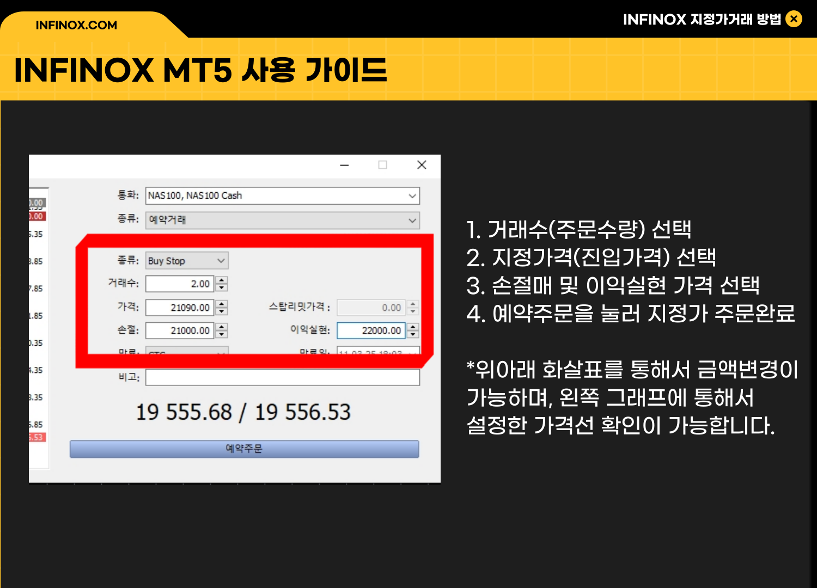Maximize the MT5 order window
Screen dimensions: 817x588
(383, 165)
